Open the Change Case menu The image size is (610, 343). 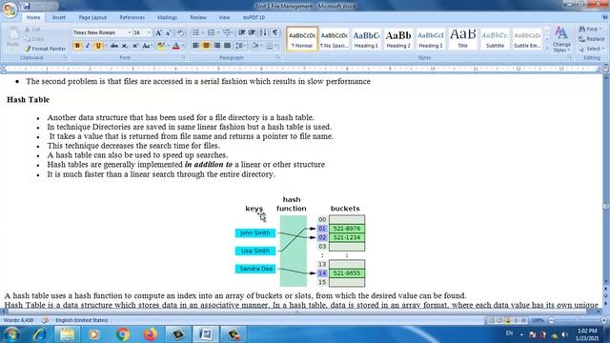(147, 46)
